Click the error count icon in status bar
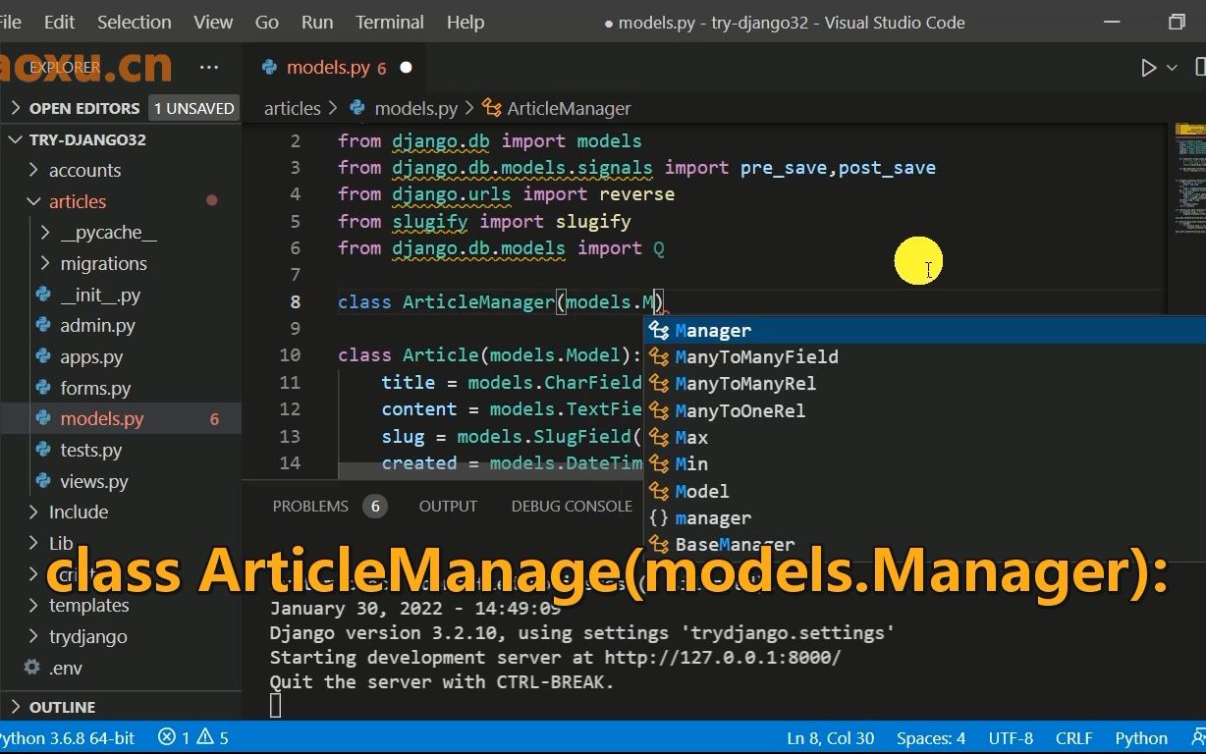 pos(165,737)
